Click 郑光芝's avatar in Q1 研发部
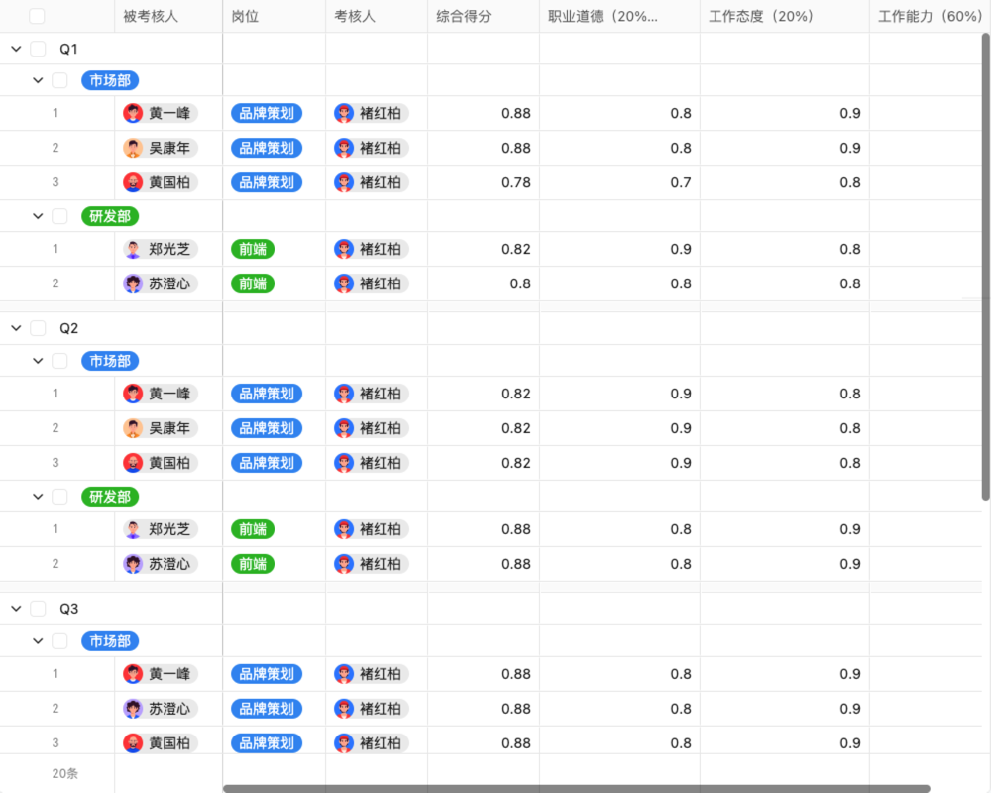 click(x=133, y=249)
